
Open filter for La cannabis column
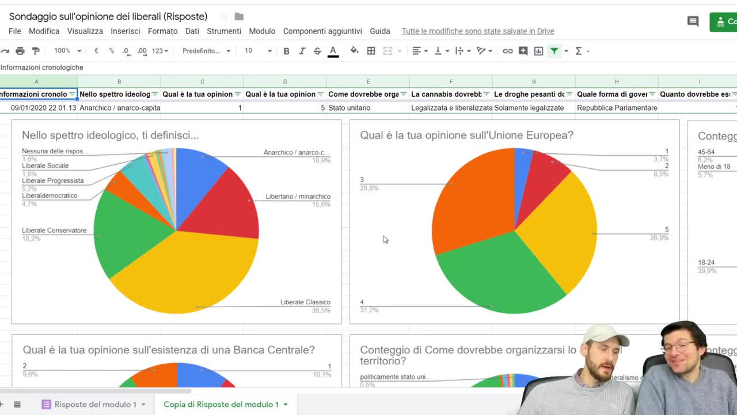click(487, 94)
